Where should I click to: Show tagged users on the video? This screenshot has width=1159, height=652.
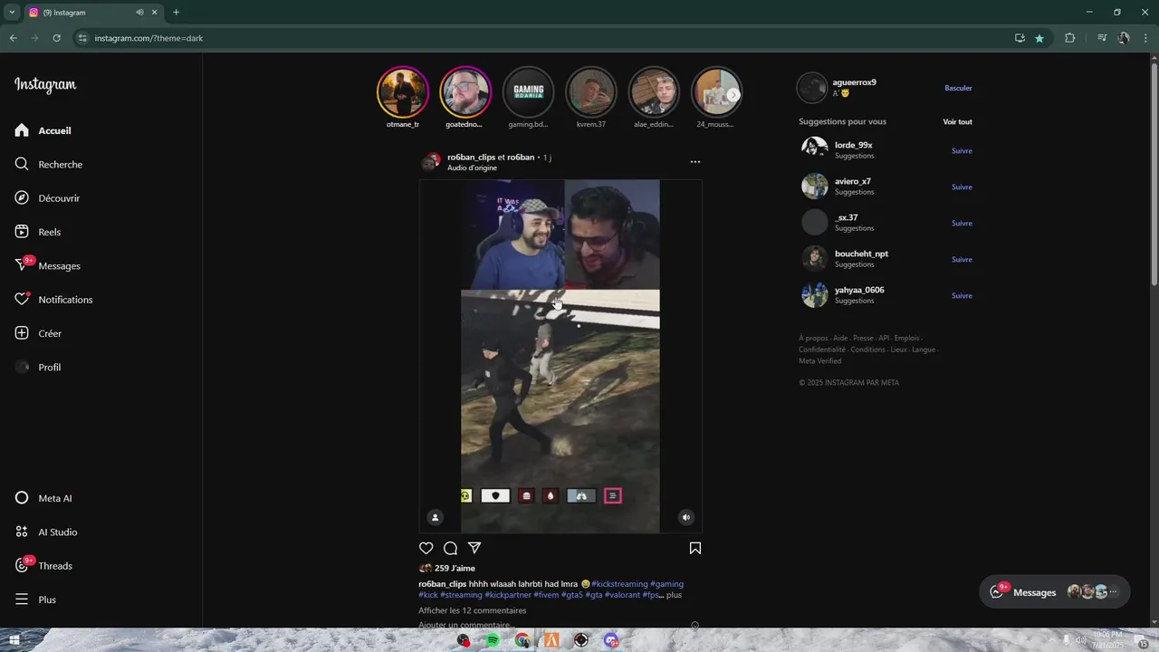click(435, 518)
